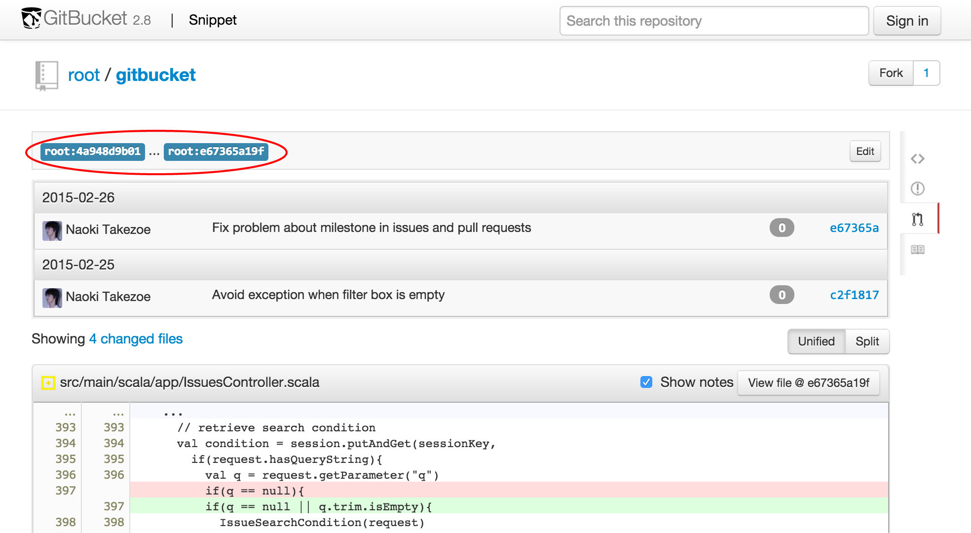Toggle the Show notes checkbox

[646, 382]
